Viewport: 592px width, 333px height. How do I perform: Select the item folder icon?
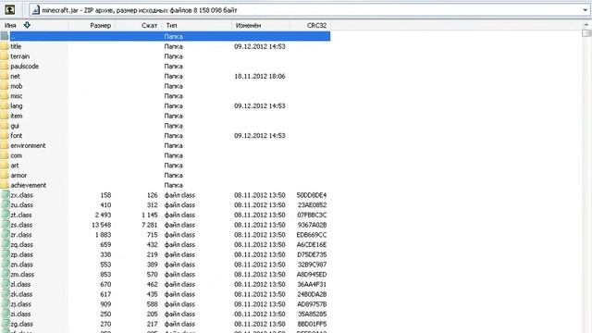point(5,116)
